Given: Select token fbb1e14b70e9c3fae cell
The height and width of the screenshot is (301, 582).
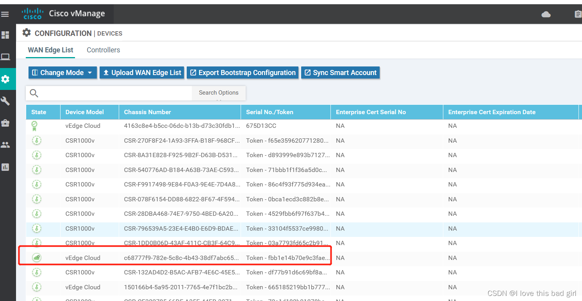Looking at the screenshot, I should click(286, 258).
